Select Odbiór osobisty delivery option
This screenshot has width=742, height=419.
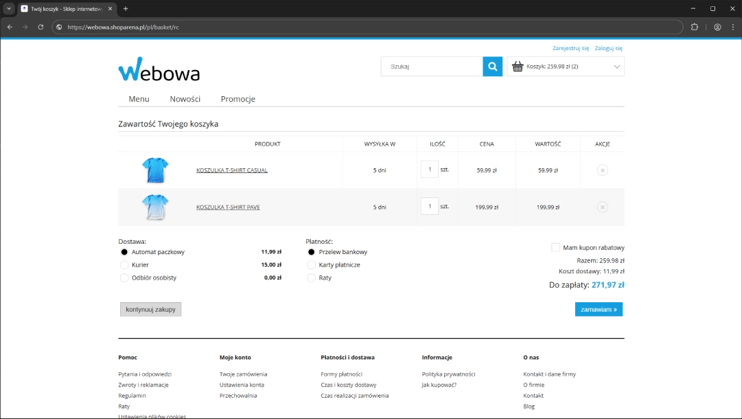click(x=125, y=278)
